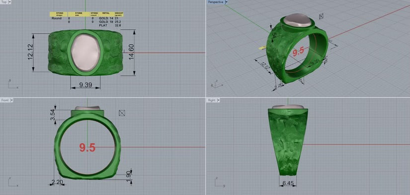
Task: Click the world axis icon in Perspective viewport
Action: 217,84
